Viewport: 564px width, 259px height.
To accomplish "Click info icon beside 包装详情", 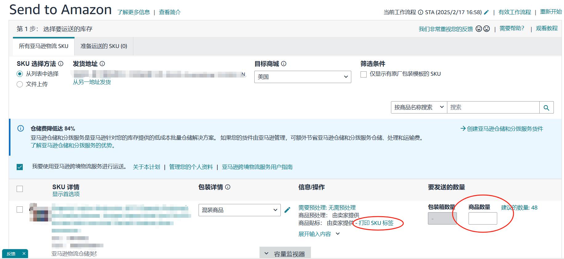I will [x=228, y=187].
